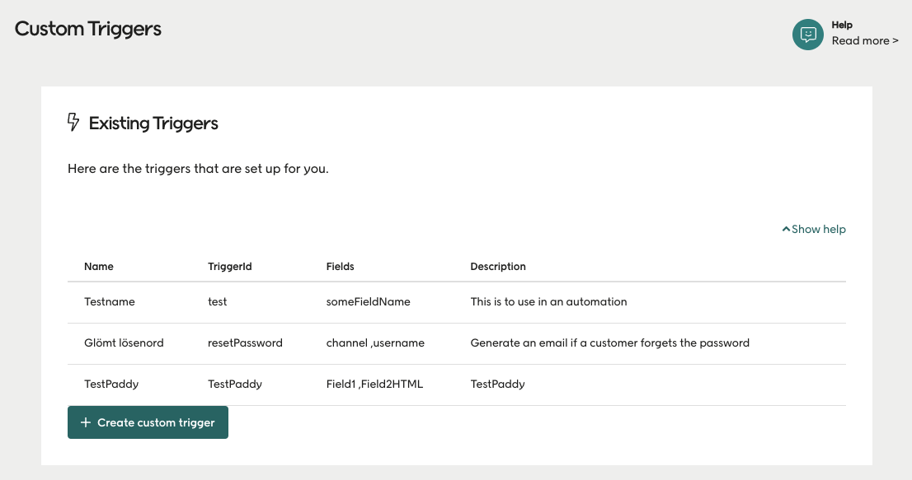The height and width of the screenshot is (480, 912).
Task: Expand the Read more arrow link
Action: pos(864,40)
